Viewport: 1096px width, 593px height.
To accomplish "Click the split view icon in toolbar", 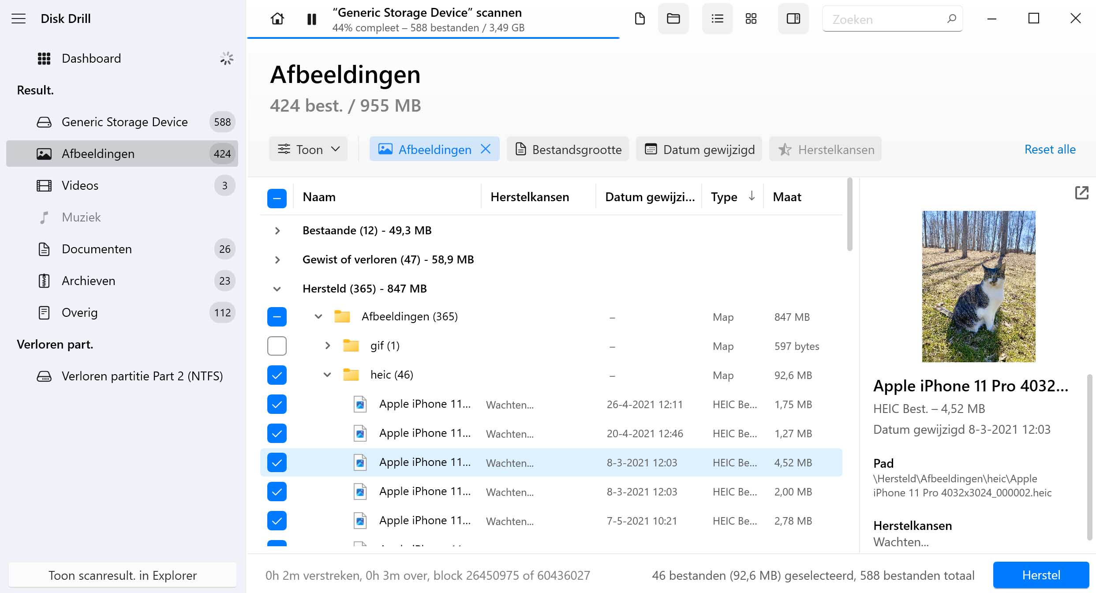I will 793,18.
